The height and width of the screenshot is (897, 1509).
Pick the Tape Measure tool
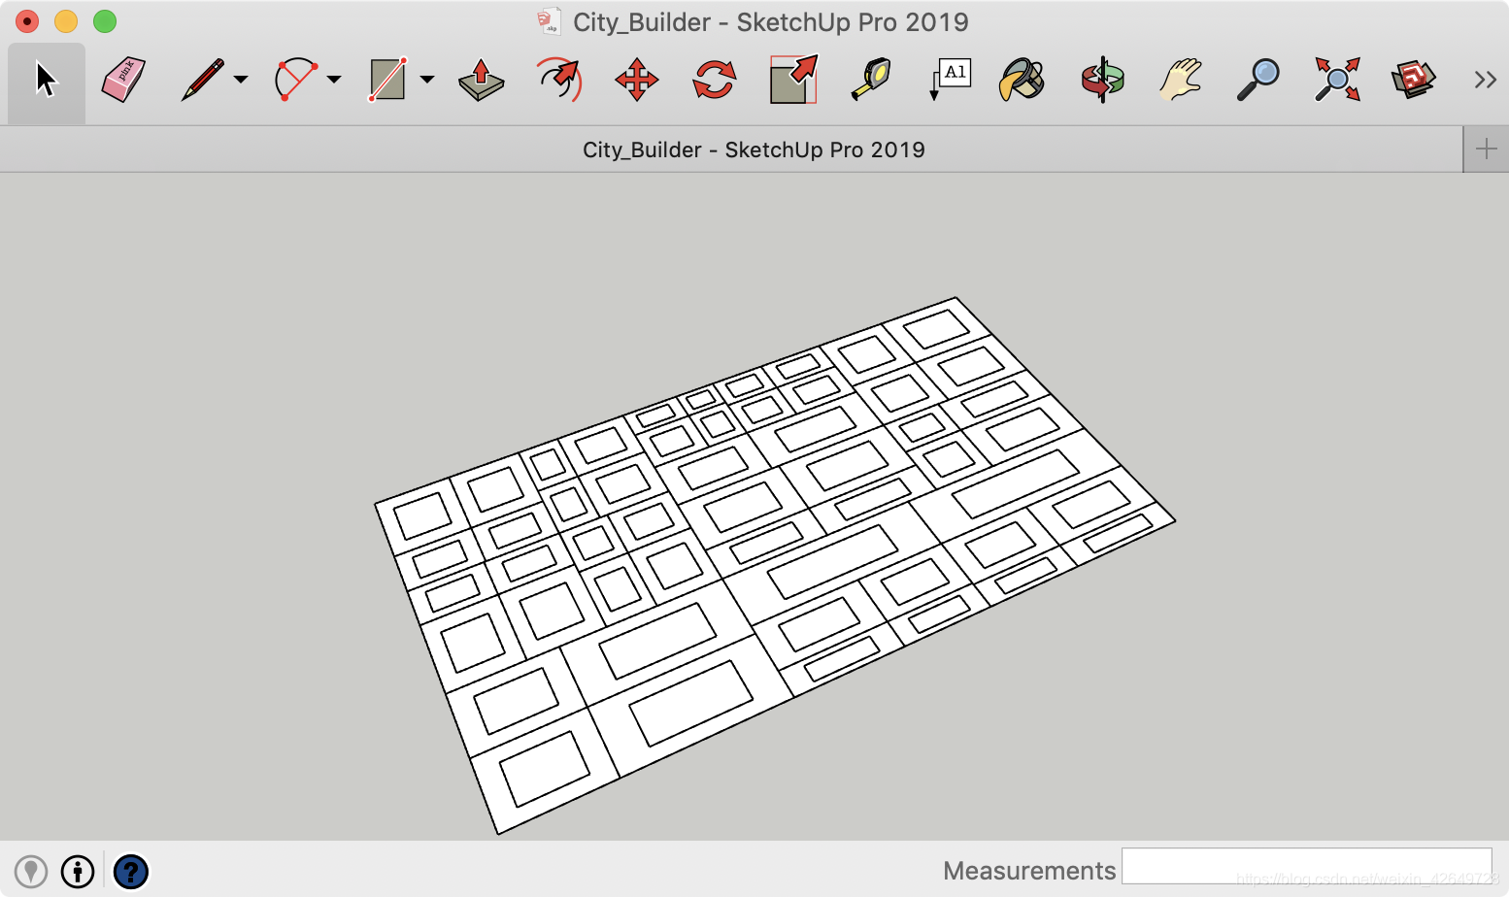(871, 80)
